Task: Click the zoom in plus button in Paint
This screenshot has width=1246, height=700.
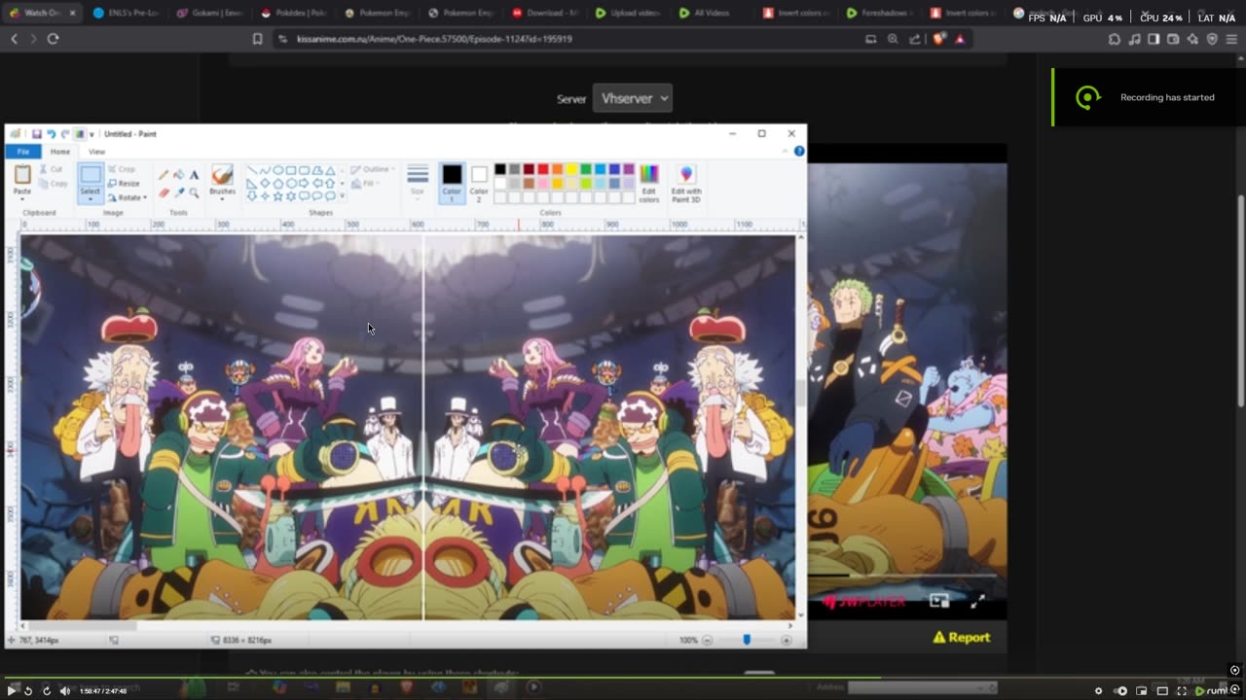Action: [x=787, y=640]
